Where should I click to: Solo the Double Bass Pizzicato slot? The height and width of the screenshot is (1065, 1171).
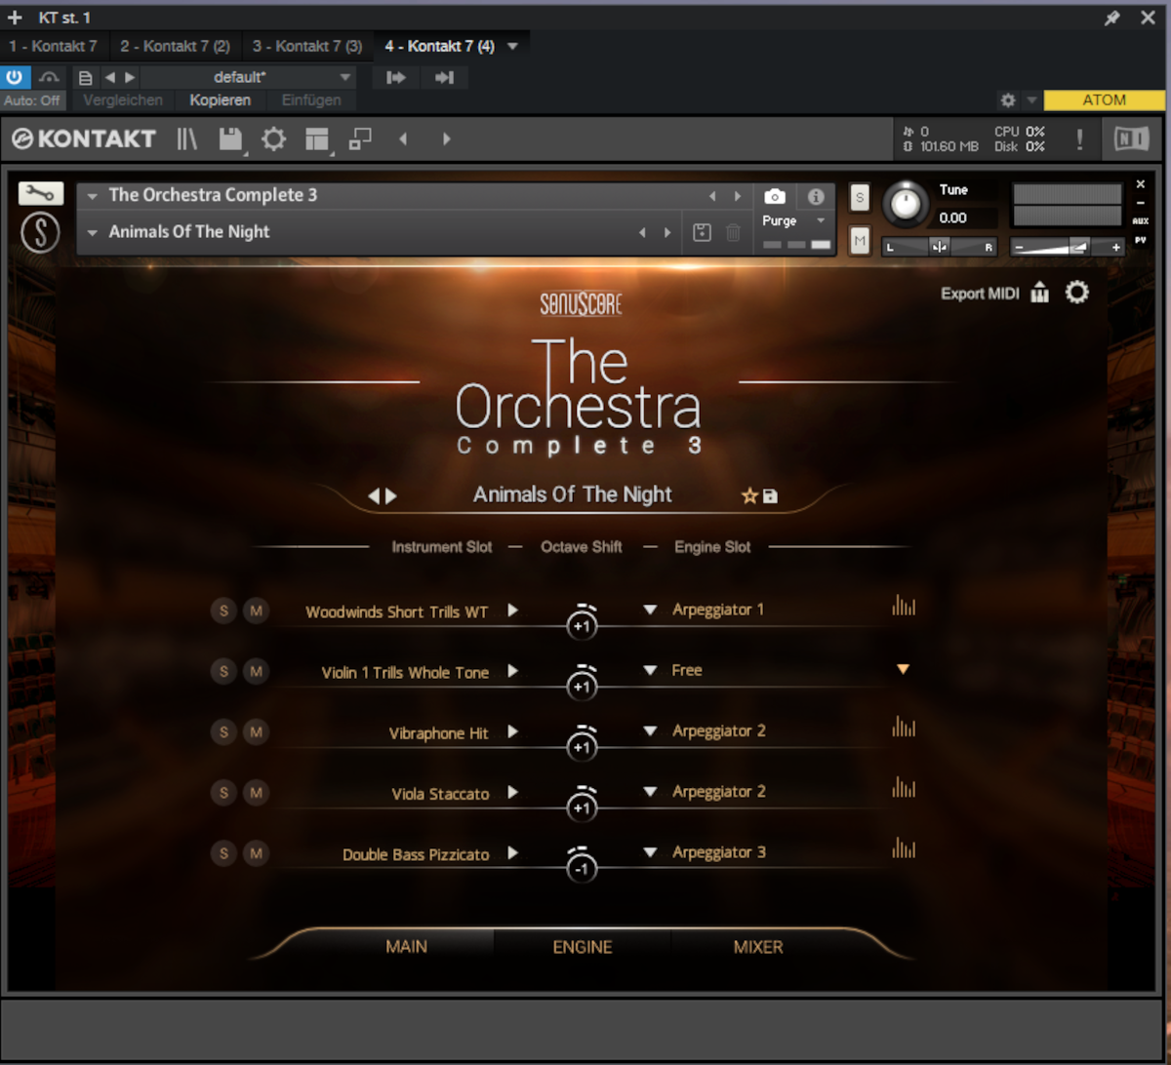click(x=223, y=853)
